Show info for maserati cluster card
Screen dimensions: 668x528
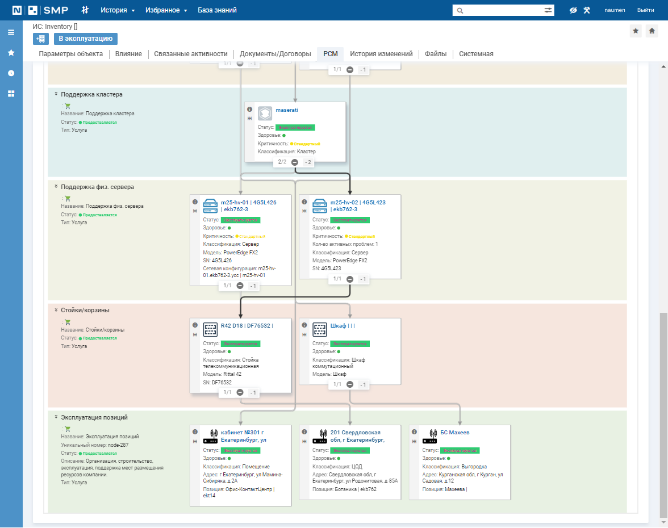(250, 110)
